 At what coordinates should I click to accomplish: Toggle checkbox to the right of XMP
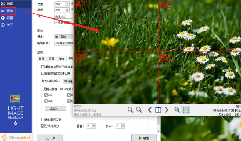point(69,101)
